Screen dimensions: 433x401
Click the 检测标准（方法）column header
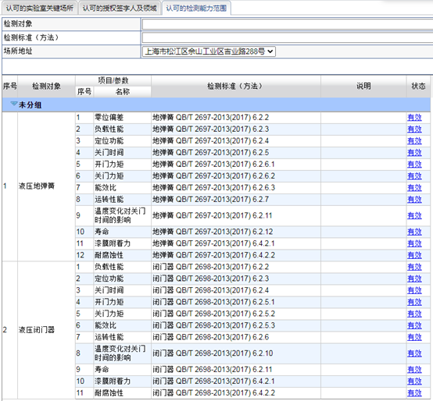click(235, 87)
